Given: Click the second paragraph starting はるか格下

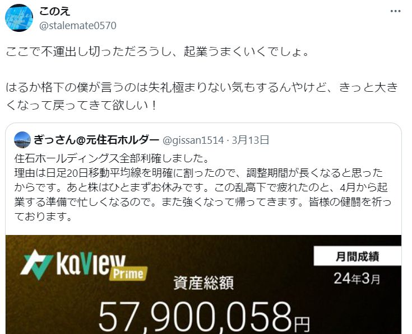Looking at the screenshot, I should (x=202, y=96).
